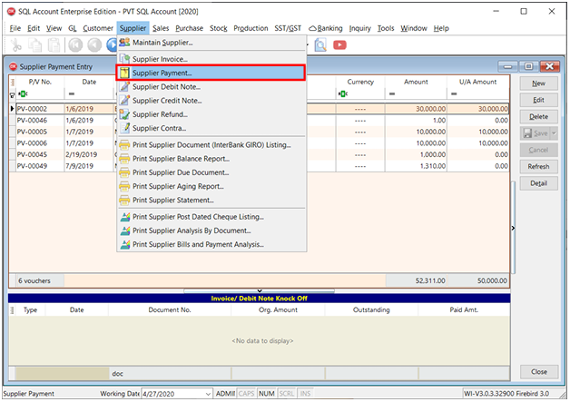The width and height of the screenshot is (570, 402).
Task: Click the scissors cut icon in toolbar
Action: coord(15,44)
